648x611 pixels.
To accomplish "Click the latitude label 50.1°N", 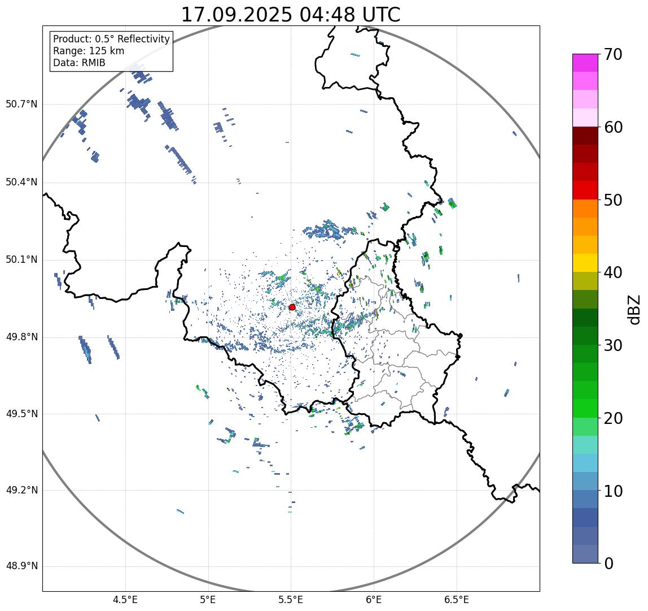I will click(x=21, y=259).
